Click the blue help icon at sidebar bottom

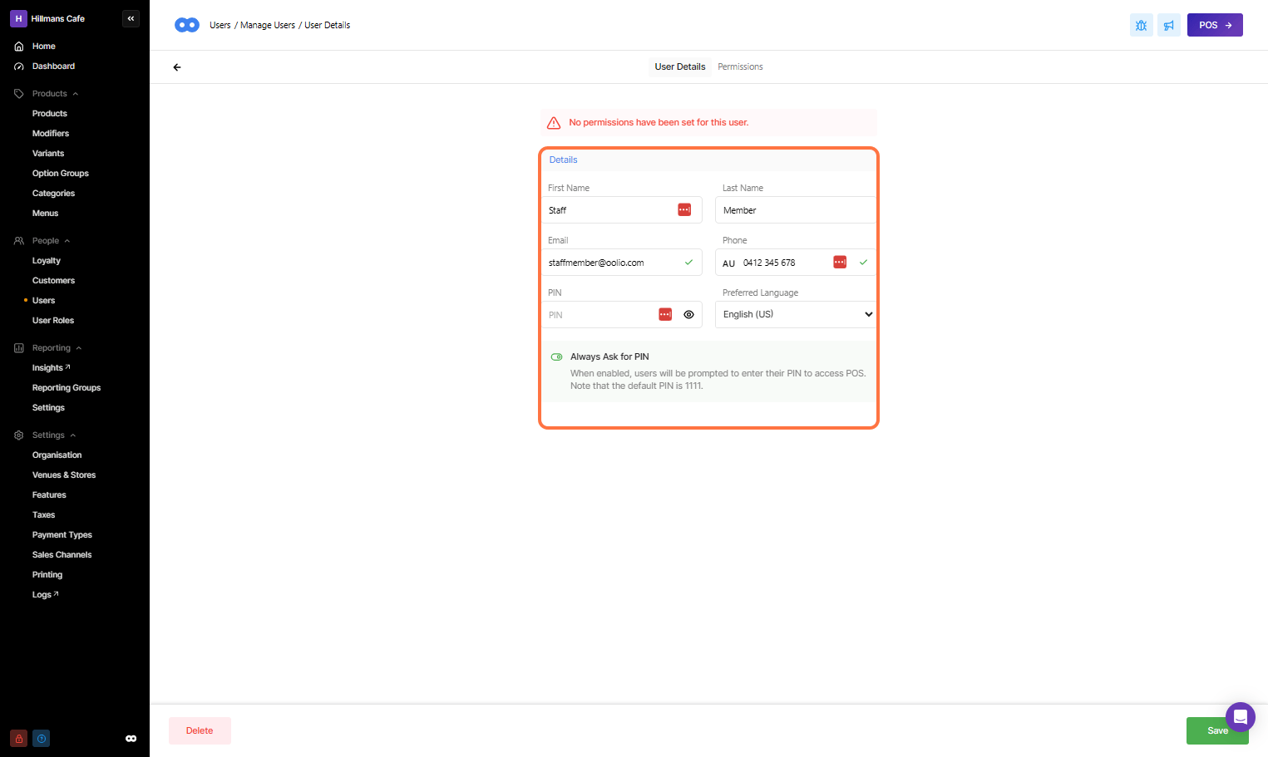click(x=42, y=738)
